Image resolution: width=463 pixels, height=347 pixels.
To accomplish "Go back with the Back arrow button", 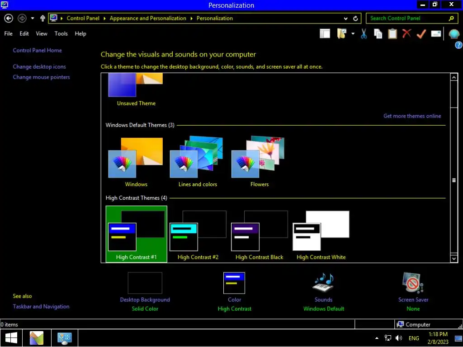I will (9, 18).
